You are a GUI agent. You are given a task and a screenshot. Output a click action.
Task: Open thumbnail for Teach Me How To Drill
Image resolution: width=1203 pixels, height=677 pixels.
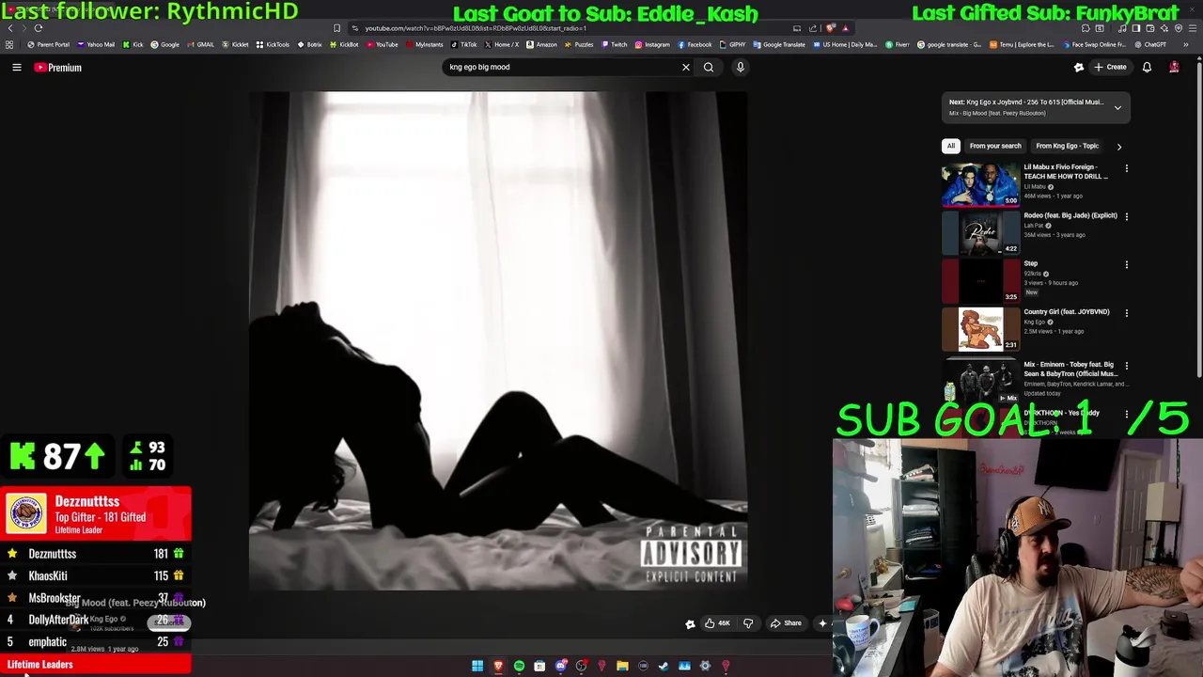tap(980, 184)
